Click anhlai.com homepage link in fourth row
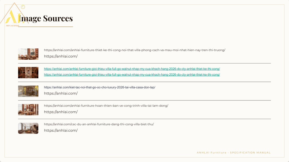Image resolution: width=289 pixels, height=162 pixels. [x=61, y=112]
